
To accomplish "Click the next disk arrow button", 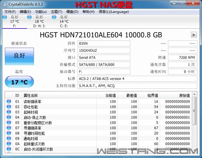I will point(194,35).
